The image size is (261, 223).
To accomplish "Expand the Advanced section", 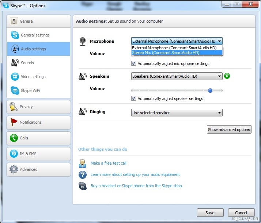I will coord(38,169).
